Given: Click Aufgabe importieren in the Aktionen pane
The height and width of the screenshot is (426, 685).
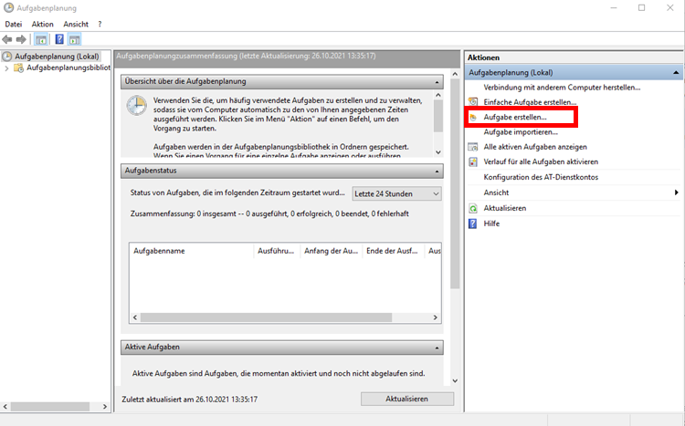Looking at the screenshot, I should (520, 132).
